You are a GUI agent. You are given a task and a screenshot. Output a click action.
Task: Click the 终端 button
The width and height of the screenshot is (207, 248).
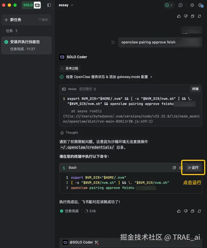(x=195, y=89)
